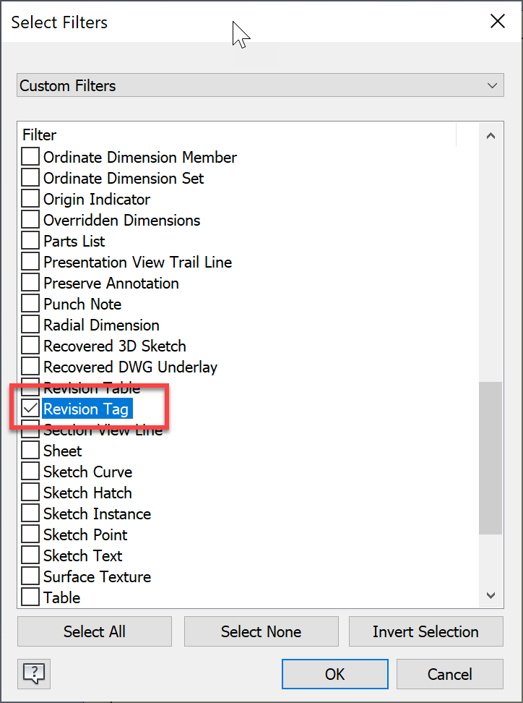Enable the Recovered DWG Underlay filter
This screenshot has height=703, width=523.
coord(29,367)
